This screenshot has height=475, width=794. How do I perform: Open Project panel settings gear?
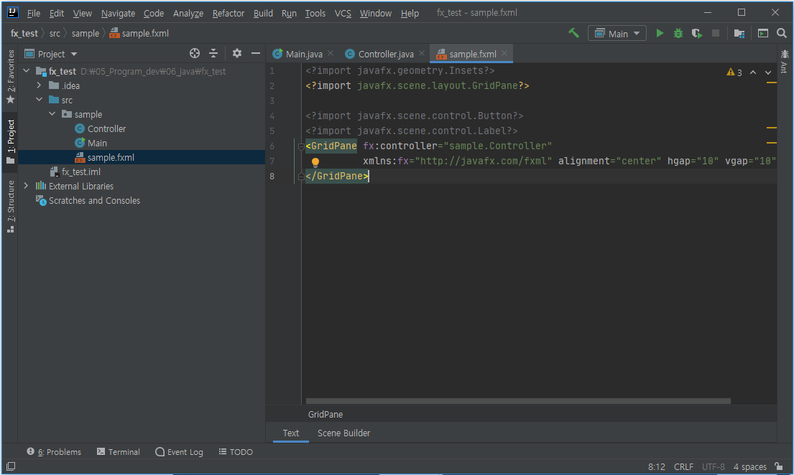tap(236, 53)
